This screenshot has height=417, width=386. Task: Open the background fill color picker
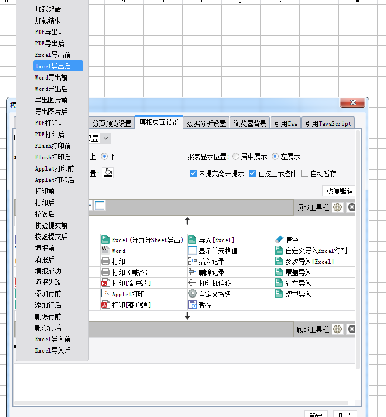coord(108,173)
